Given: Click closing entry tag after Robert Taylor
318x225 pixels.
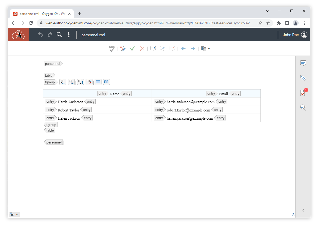Looking at the screenshot, I should point(86,110).
